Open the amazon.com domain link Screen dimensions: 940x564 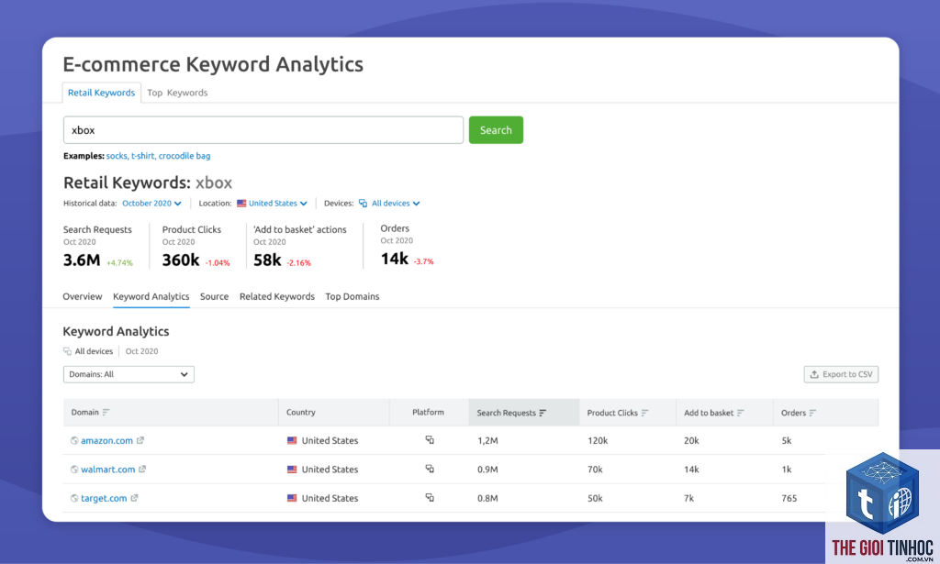click(106, 441)
